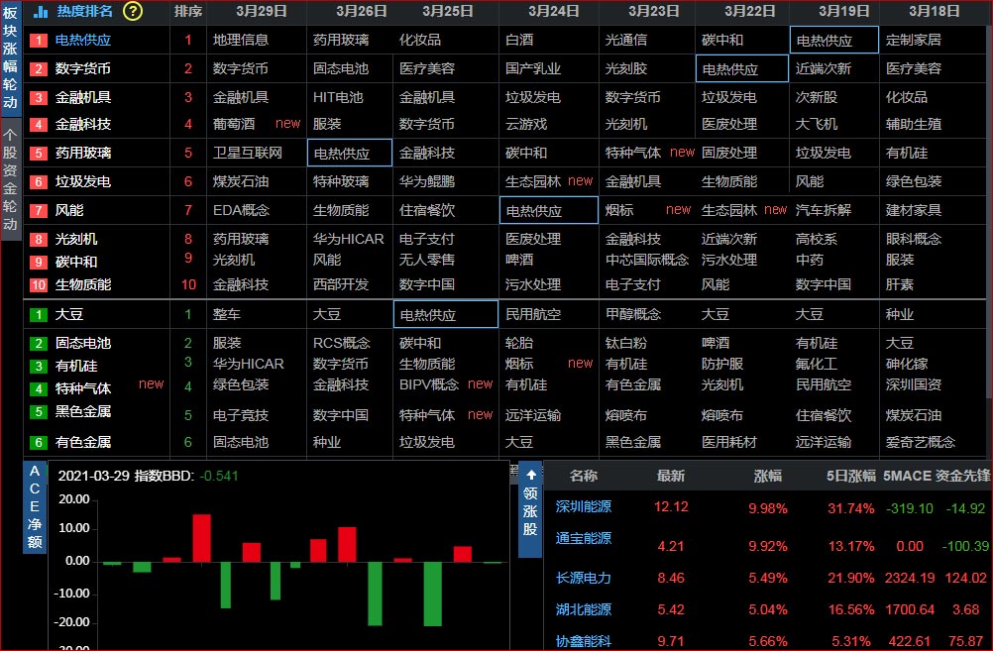Click the 涨幅 column header in stock list
The width and height of the screenshot is (993, 651).
tap(768, 476)
